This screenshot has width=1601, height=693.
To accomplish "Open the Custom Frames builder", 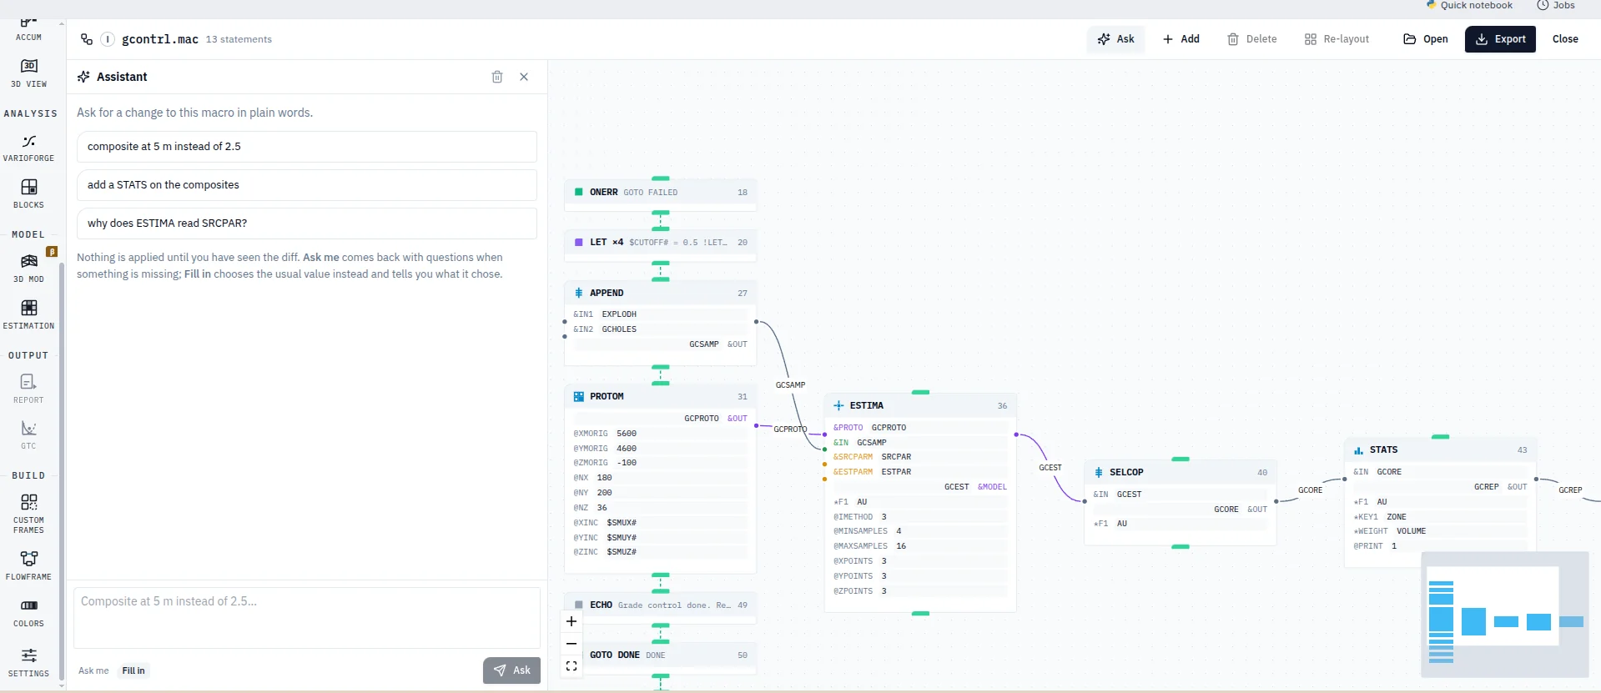I will (x=28, y=513).
